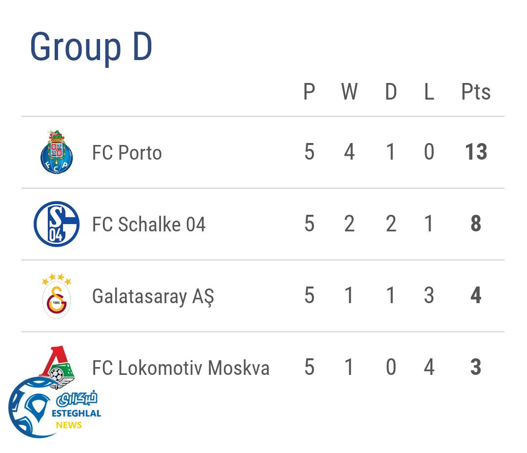Image resolution: width=527 pixels, height=453 pixels.
Task: Click the D (draws) column header
Action: pos(391,92)
